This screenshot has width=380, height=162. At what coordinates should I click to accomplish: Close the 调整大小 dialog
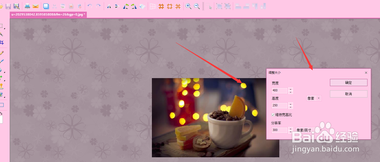[366, 73]
